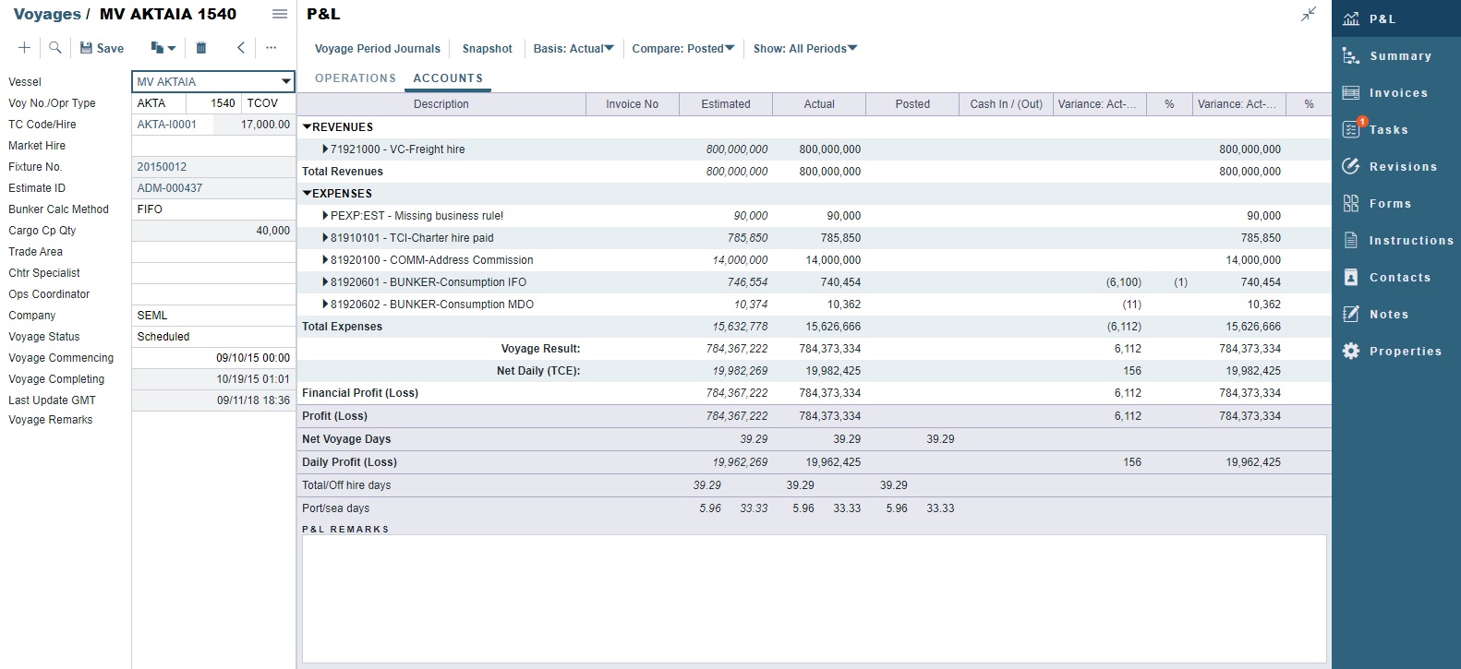Delete voyage using the trash icon
This screenshot has height=669, width=1461.
tap(201, 48)
